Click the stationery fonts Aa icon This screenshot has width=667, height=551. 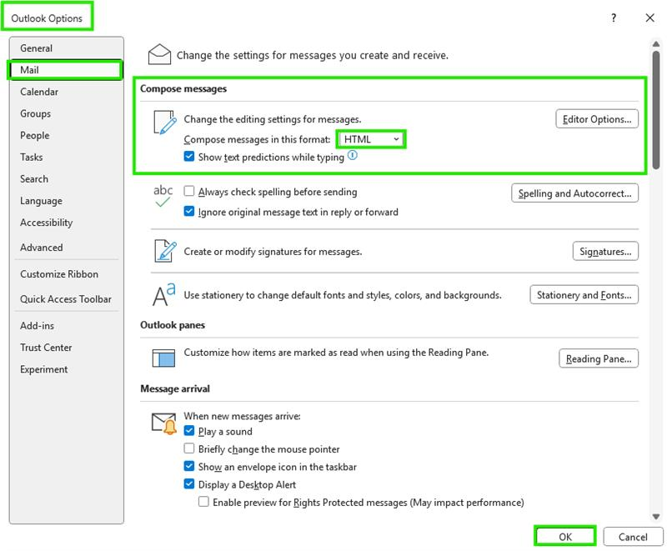[x=164, y=294]
